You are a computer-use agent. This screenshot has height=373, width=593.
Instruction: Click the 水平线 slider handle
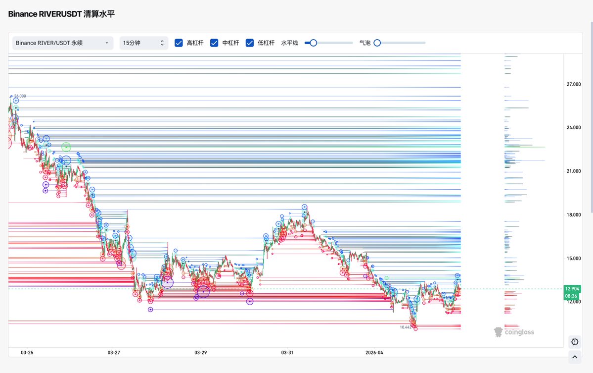point(313,43)
